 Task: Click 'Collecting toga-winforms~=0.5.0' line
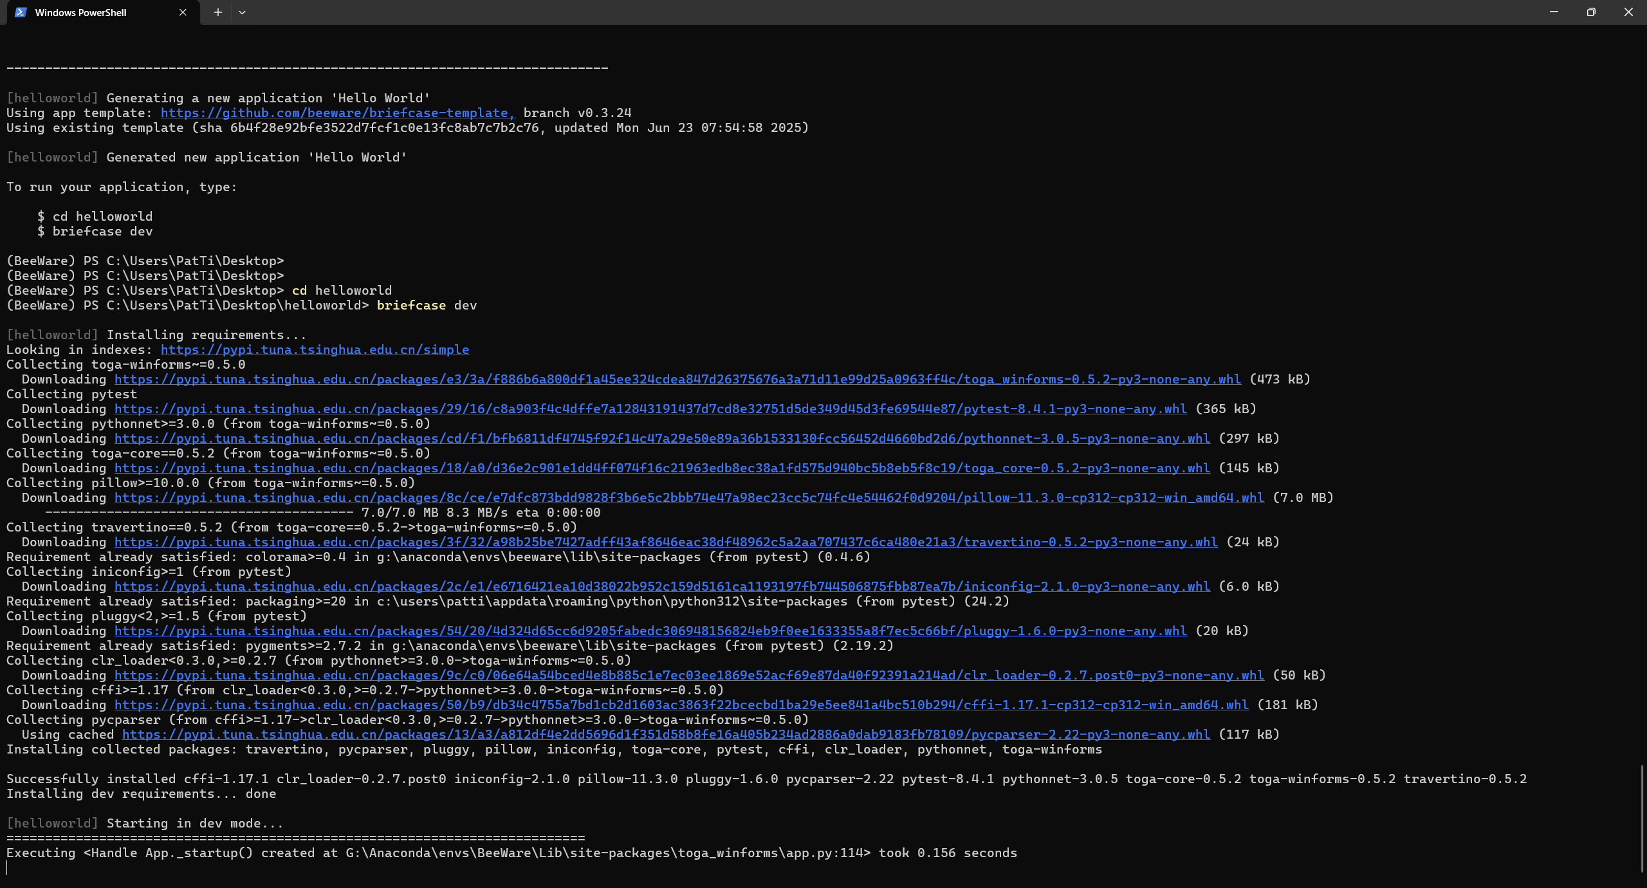point(125,364)
